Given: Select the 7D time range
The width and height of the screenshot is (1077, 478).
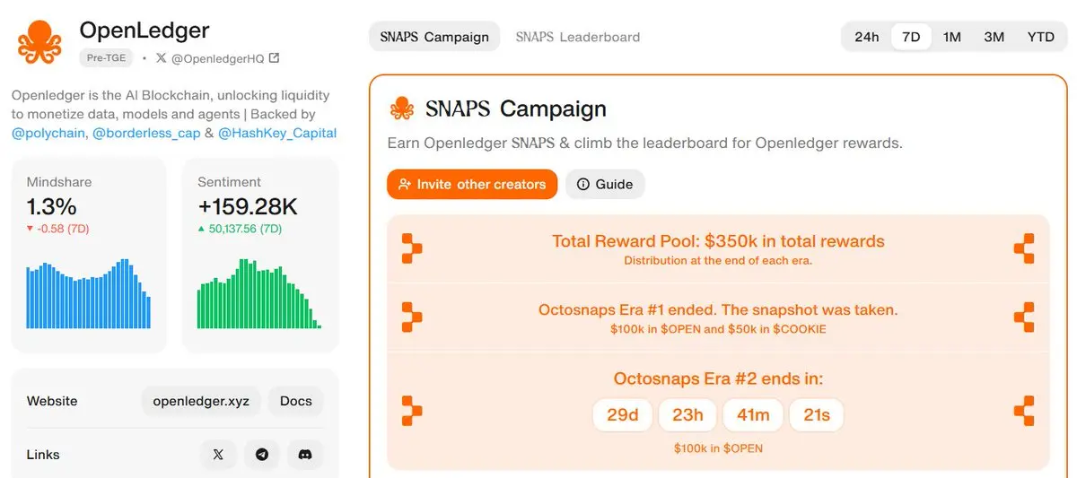Looking at the screenshot, I should click(911, 37).
